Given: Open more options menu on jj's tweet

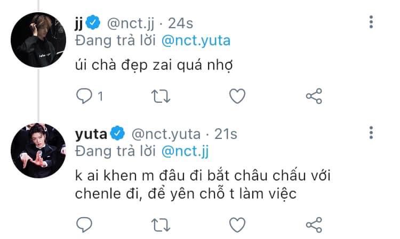Looking at the screenshot, I should (x=371, y=22).
